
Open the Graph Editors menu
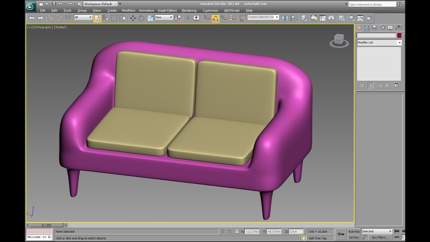[x=167, y=10]
